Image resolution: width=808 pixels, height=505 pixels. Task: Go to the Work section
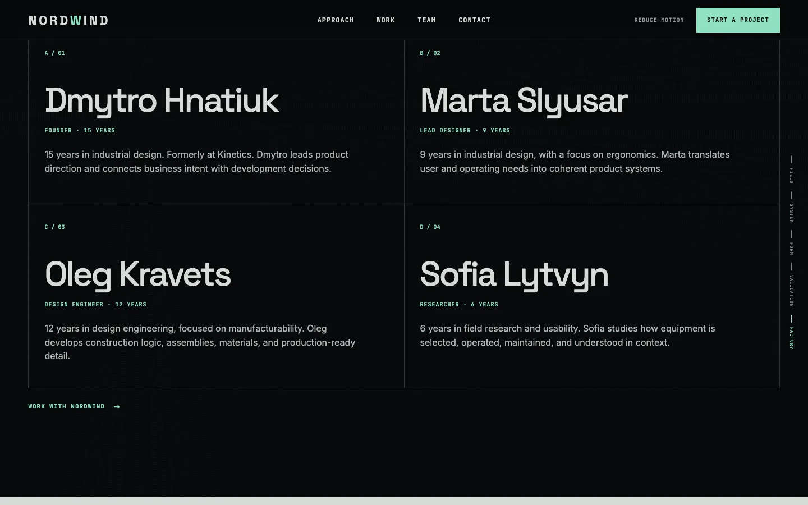click(385, 20)
